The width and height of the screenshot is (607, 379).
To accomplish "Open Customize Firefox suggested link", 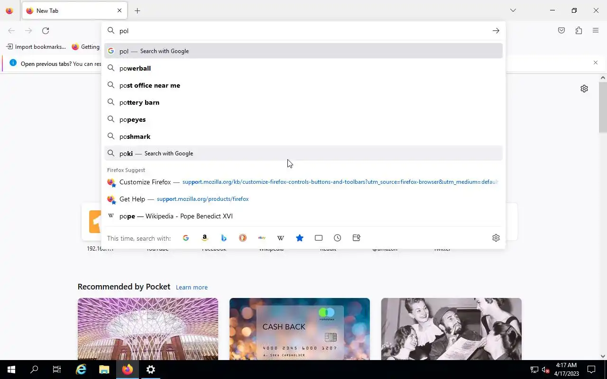I will click(x=303, y=182).
